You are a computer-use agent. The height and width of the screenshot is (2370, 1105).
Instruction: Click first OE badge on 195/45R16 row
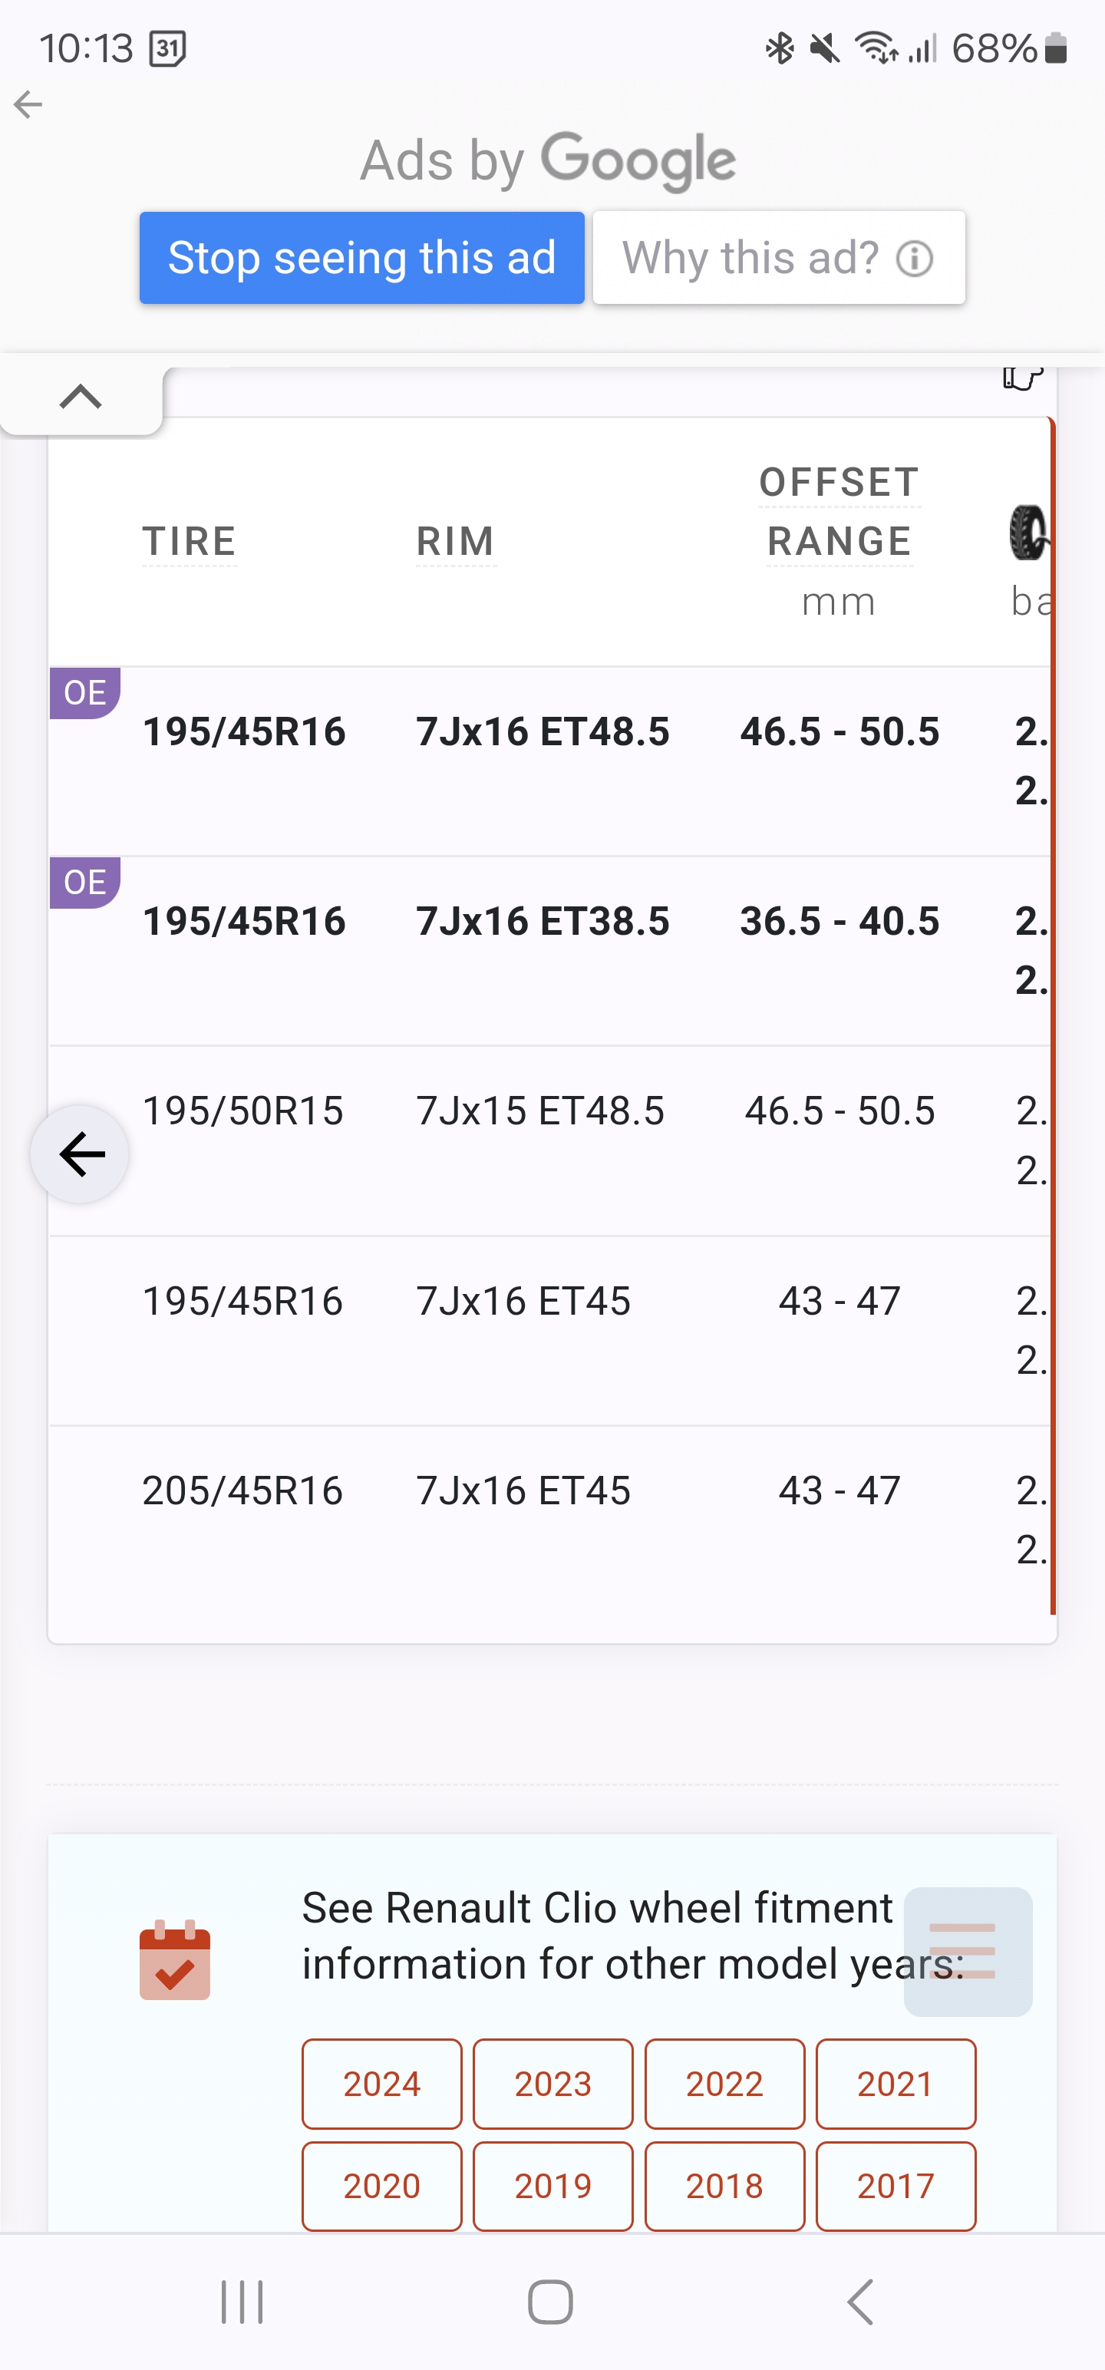(x=84, y=693)
